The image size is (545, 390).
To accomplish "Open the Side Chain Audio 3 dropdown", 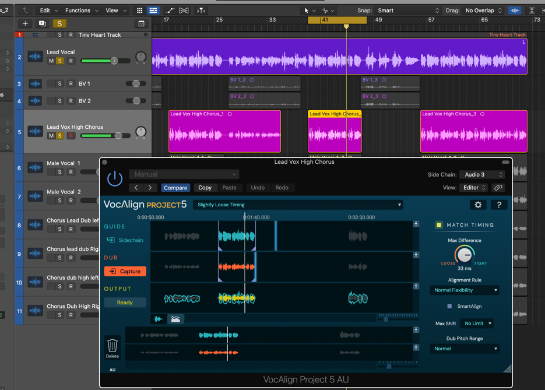I will click(x=482, y=174).
